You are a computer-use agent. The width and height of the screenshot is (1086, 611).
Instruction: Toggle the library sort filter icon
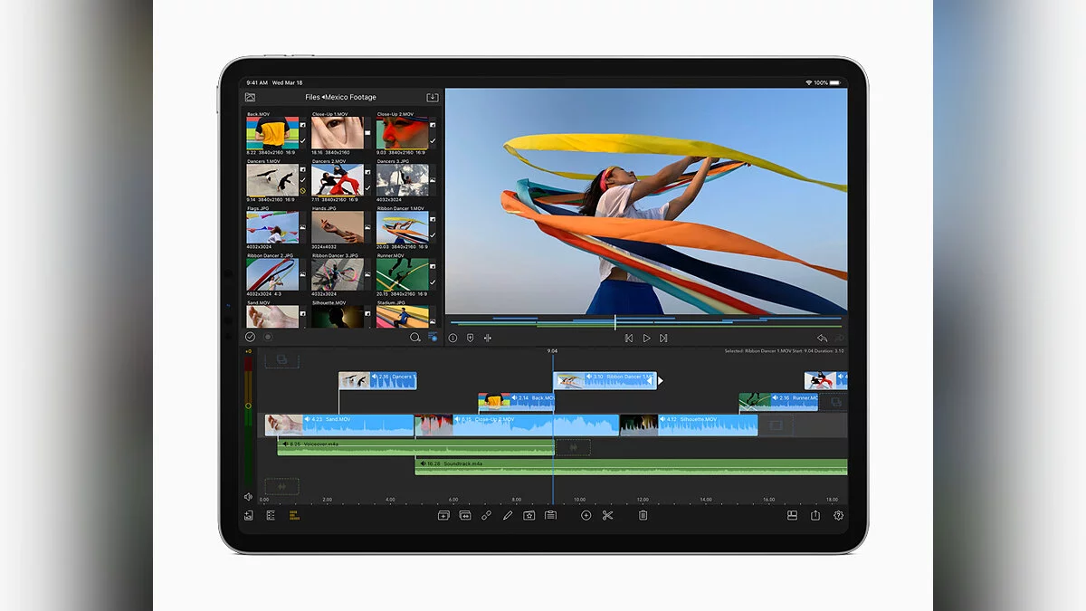coord(433,337)
